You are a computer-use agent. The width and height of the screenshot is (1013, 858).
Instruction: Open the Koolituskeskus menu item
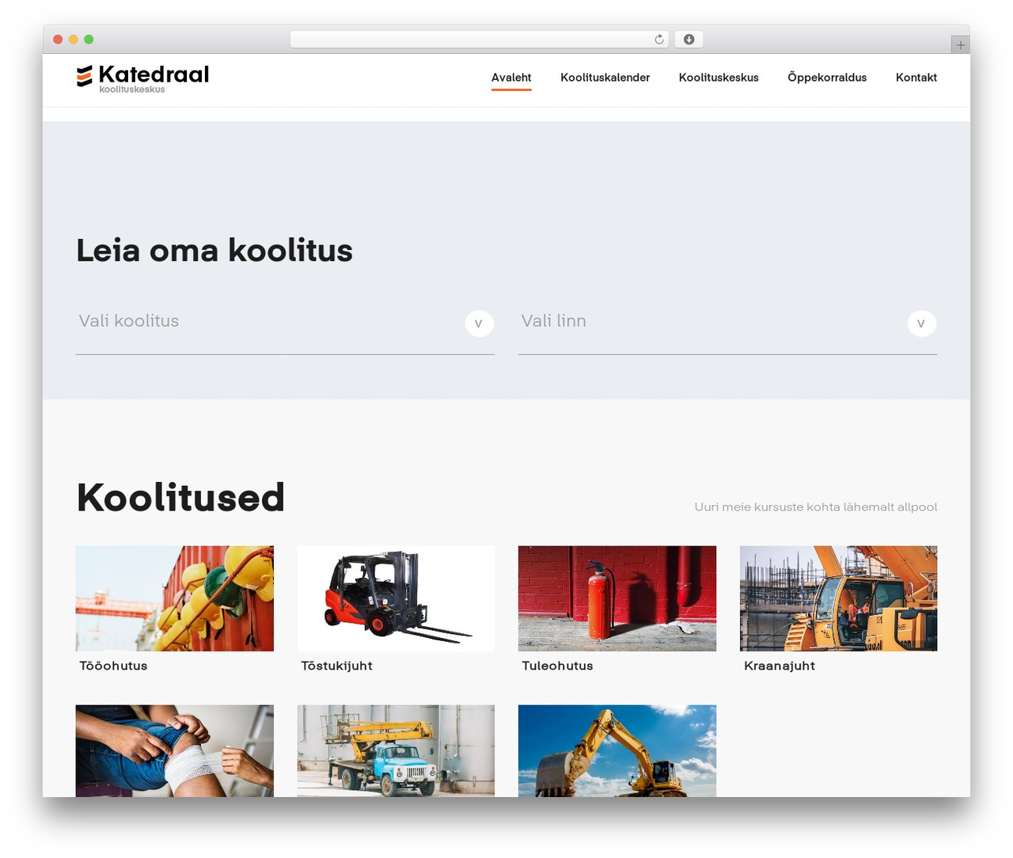719,78
